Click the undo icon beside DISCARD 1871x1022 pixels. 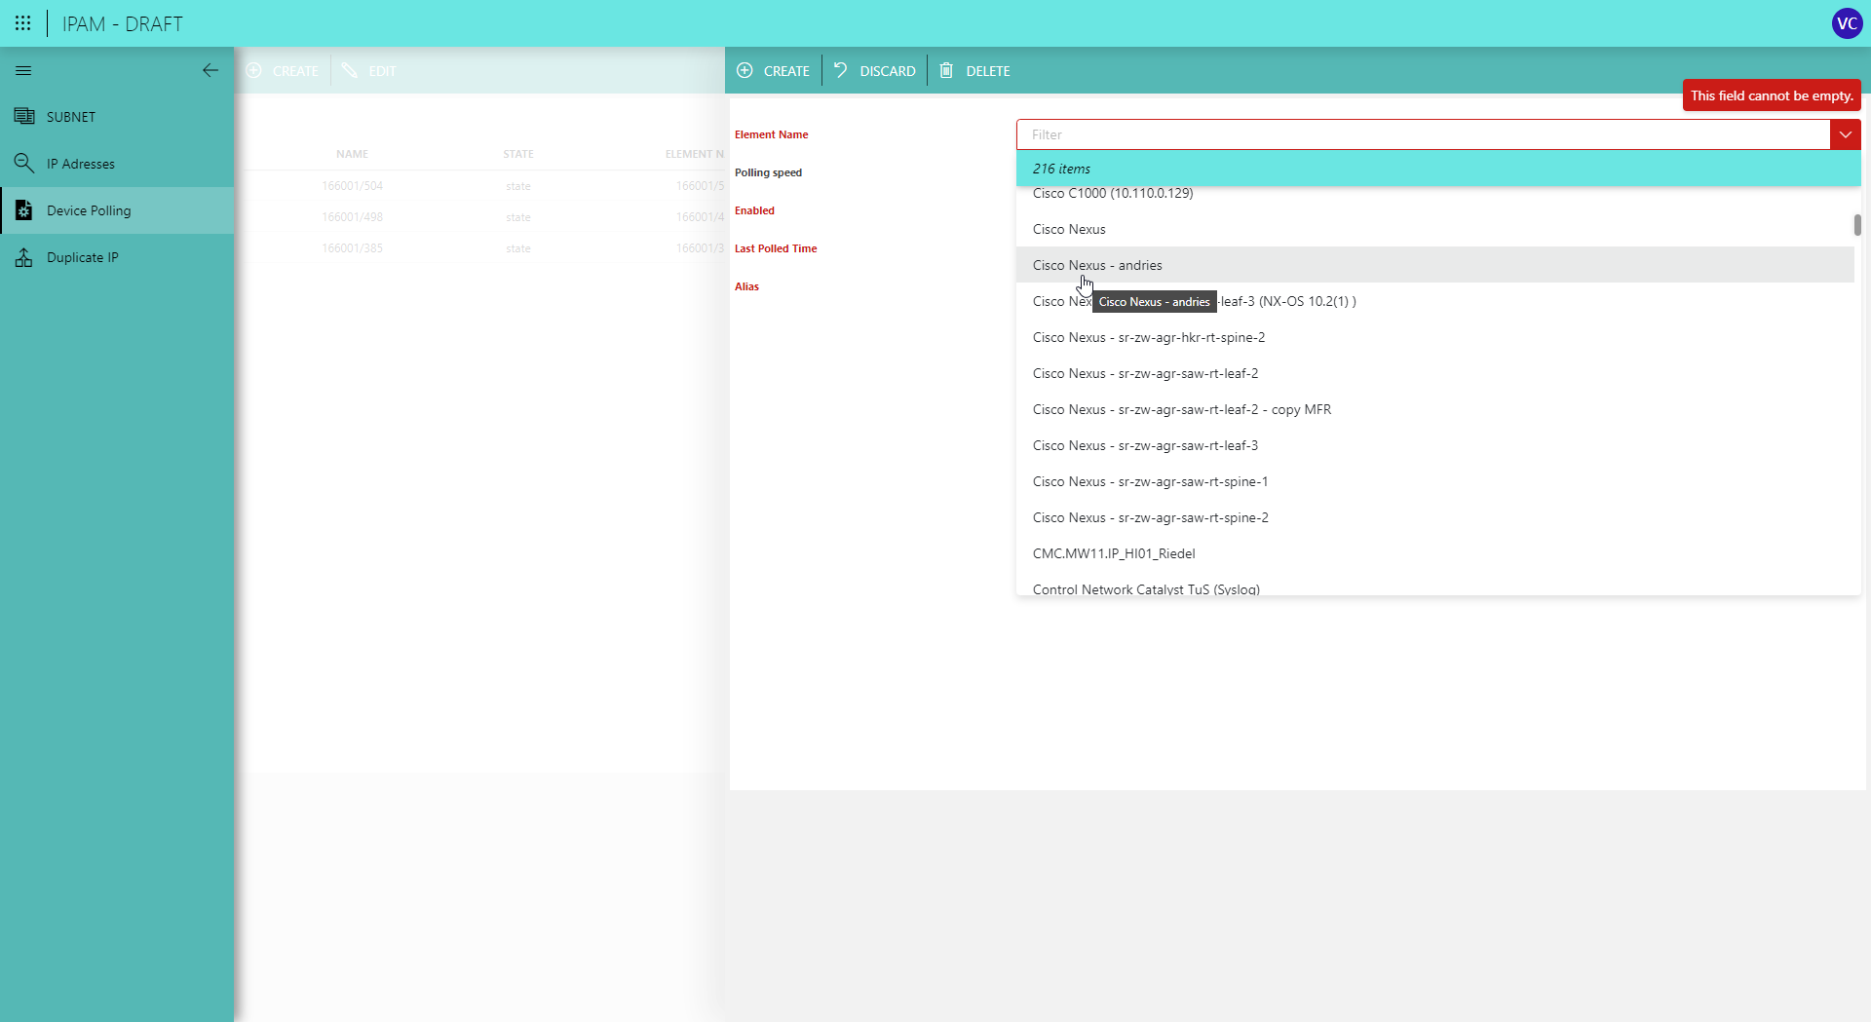(841, 70)
